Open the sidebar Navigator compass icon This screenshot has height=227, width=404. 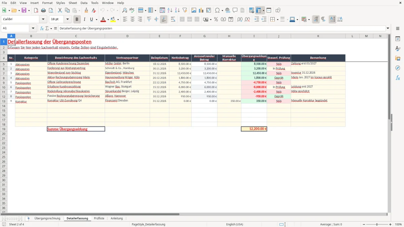(x=398, y=68)
